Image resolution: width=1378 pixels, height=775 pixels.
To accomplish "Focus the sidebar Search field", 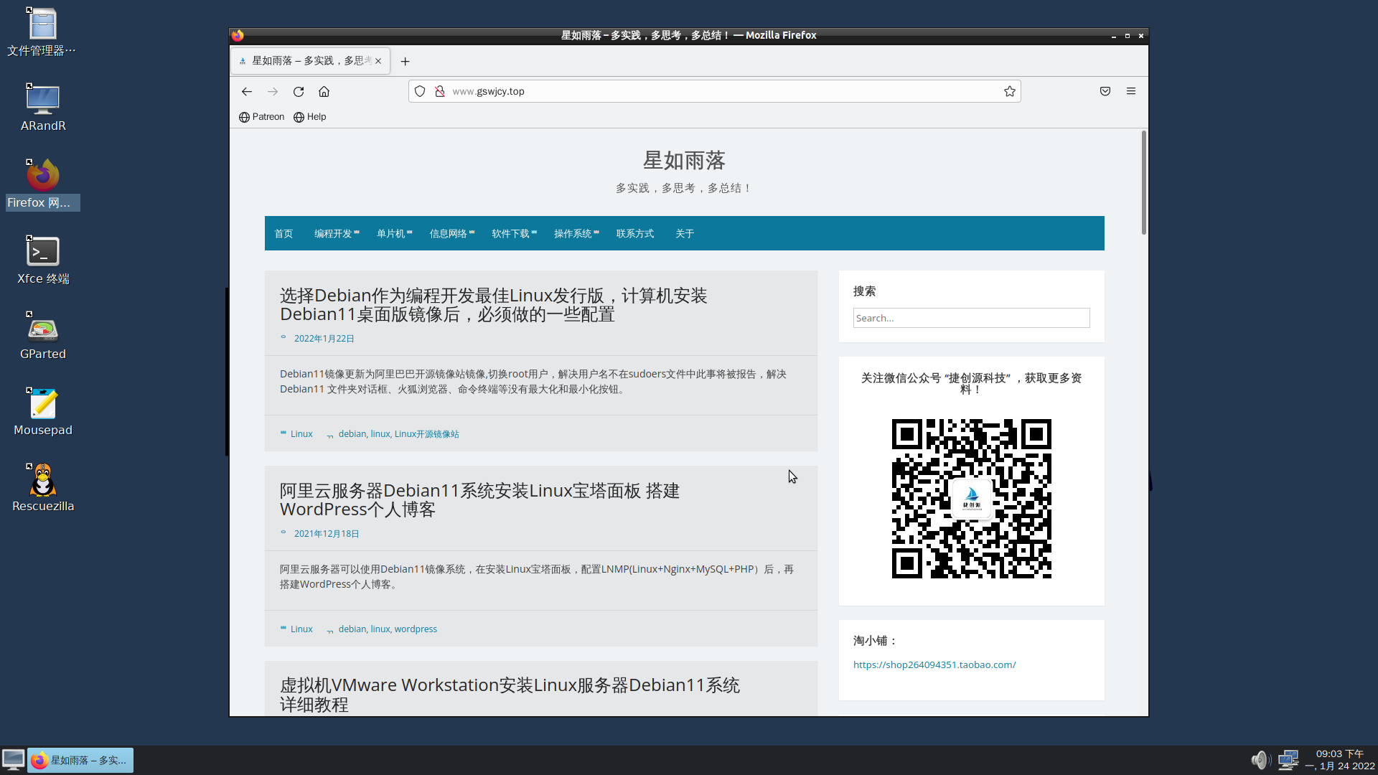I will click(971, 318).
